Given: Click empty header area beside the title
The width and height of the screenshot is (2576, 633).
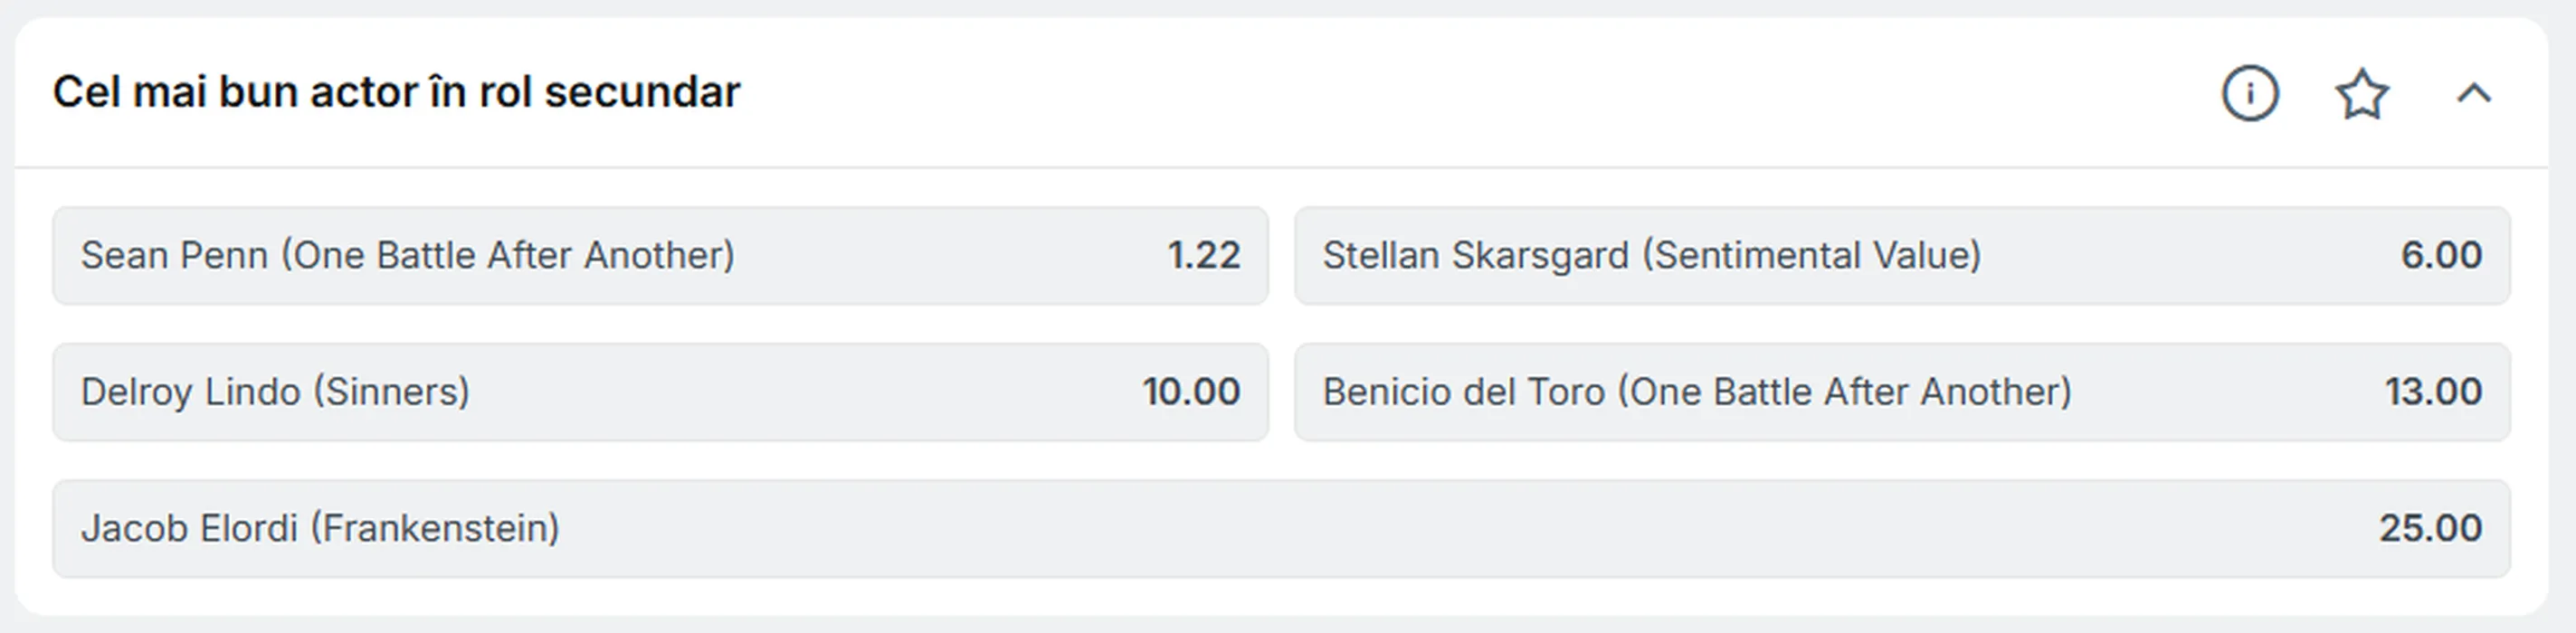Looking at the screenshot, I should coord(1400,92).
